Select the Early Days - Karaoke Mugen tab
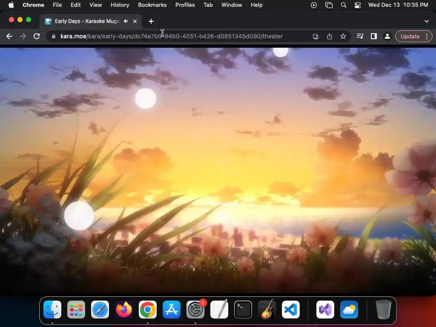 [87, 21]
